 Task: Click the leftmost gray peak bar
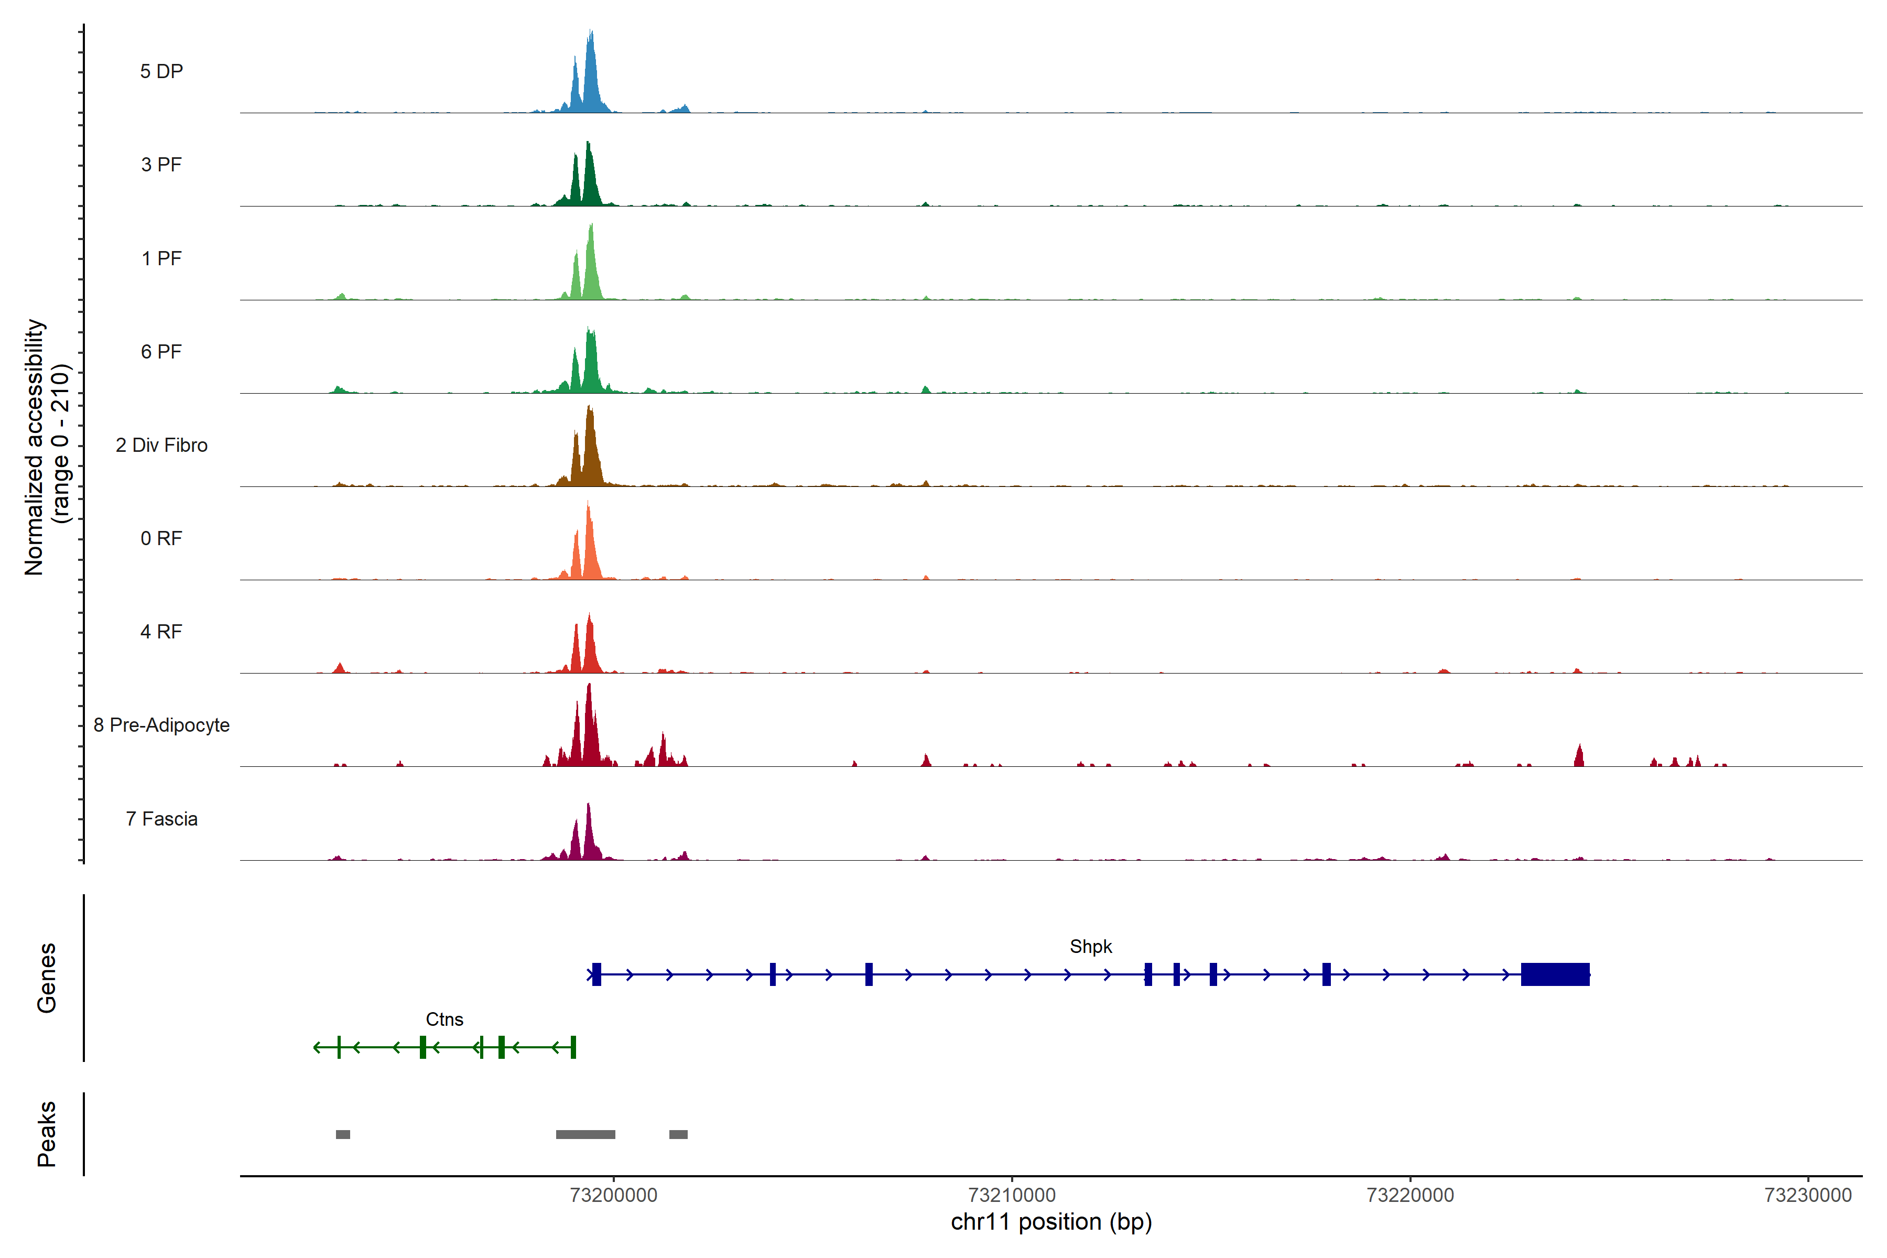click(x=343, y=1134)
